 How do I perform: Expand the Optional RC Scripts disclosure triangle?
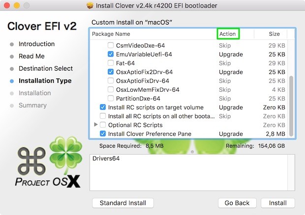tap(96, 125)
